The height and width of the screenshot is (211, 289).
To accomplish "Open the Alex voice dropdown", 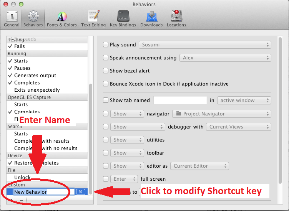I will coord(225,58).
